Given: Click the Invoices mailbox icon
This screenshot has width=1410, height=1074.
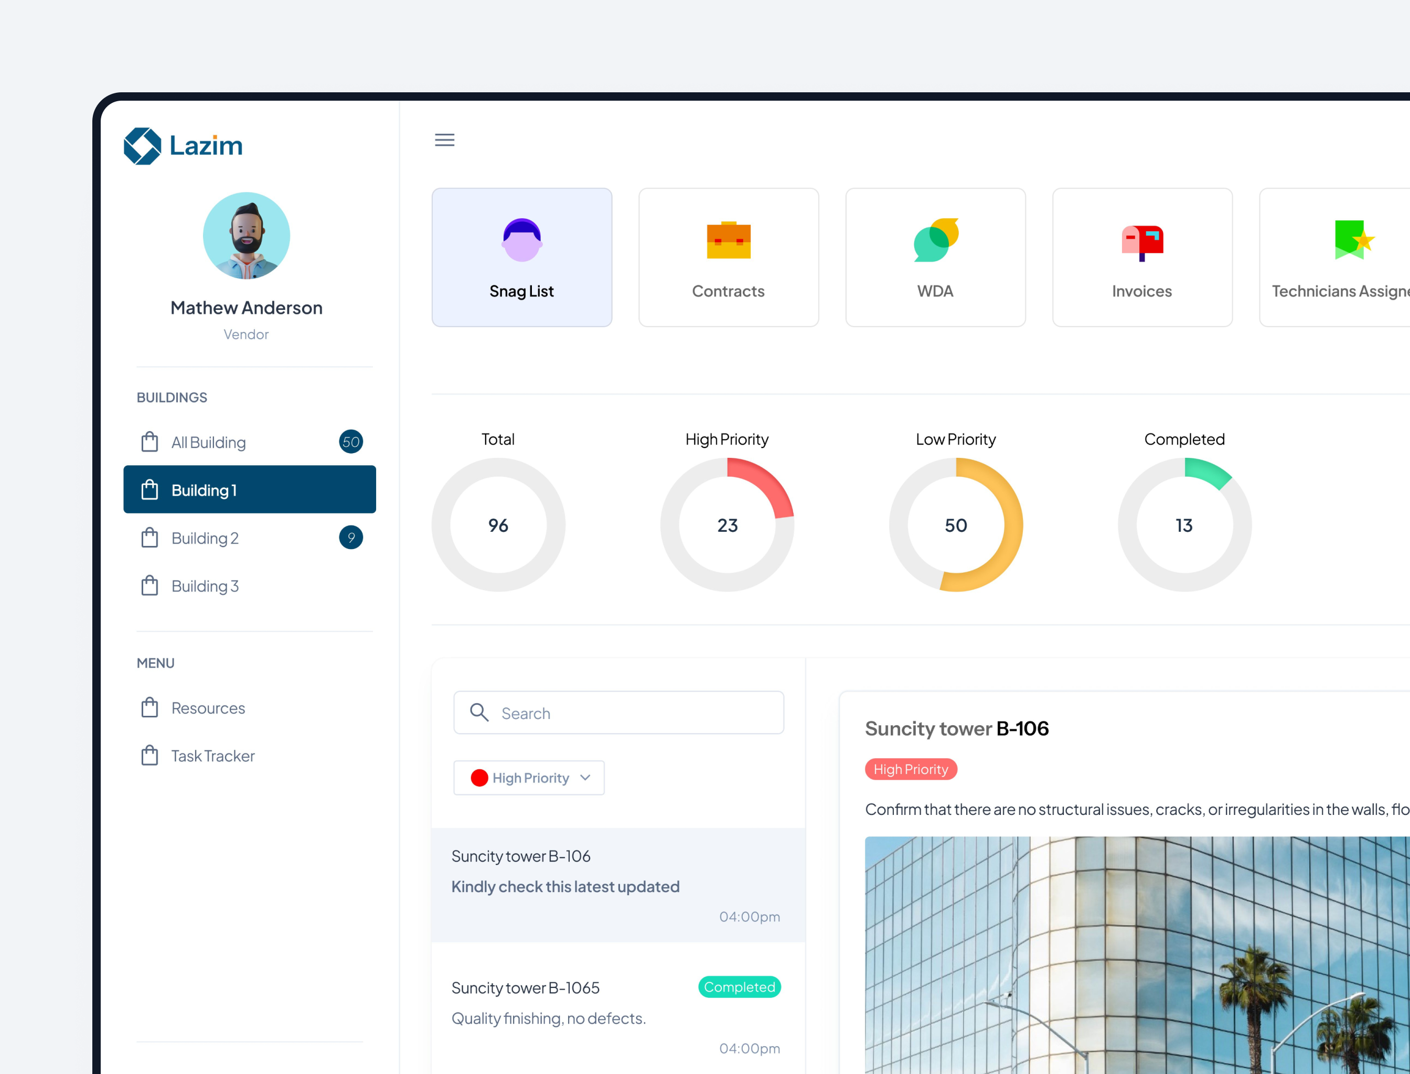Looking at the screenshot, I should (1142, 242).
